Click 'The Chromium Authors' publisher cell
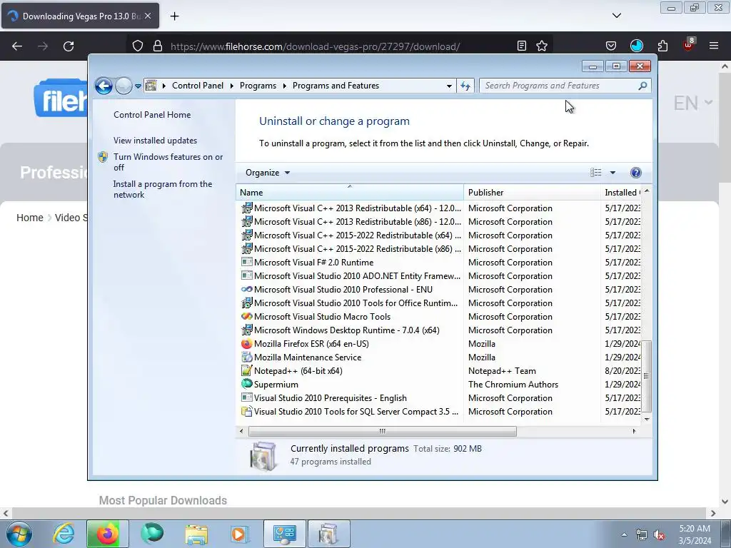 coord(513,385)
